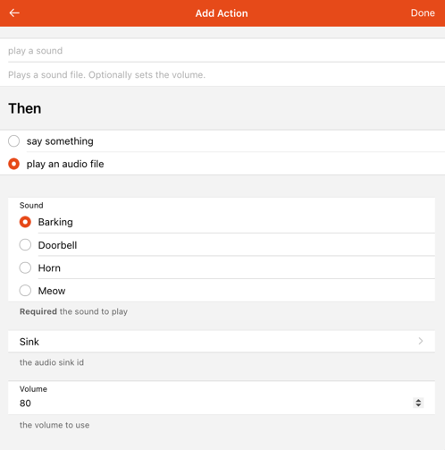Choose the Barking sound
Screen dimensions: 445x450
pyautogui.click(x=25, y=222)
